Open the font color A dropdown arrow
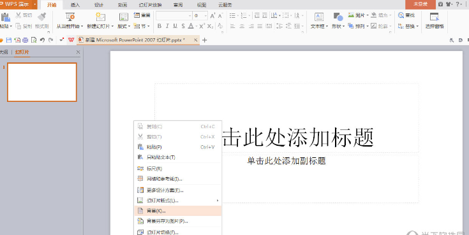This screenshot has height=235, width=469. [197, 26]
